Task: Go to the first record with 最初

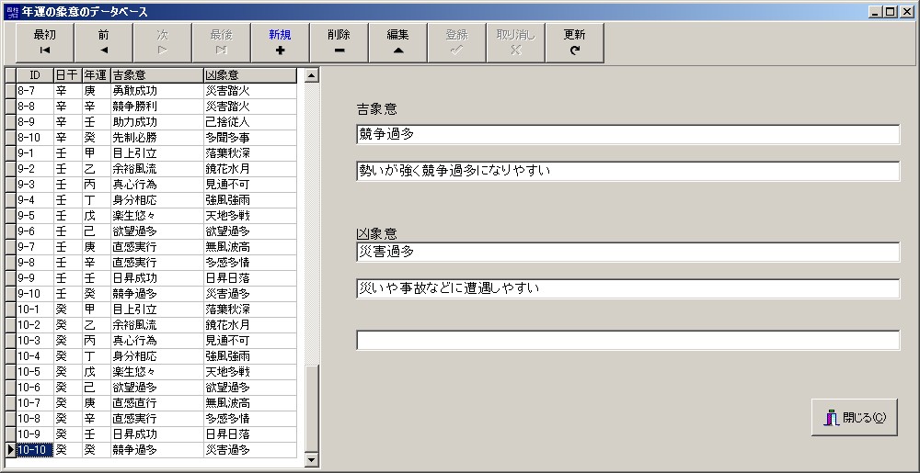Action: (x=44, y=43)
